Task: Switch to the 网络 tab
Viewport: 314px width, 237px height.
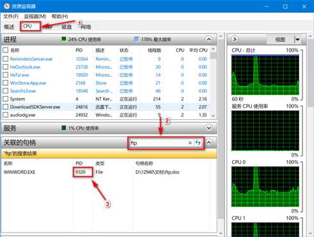Action: (86, 27)
